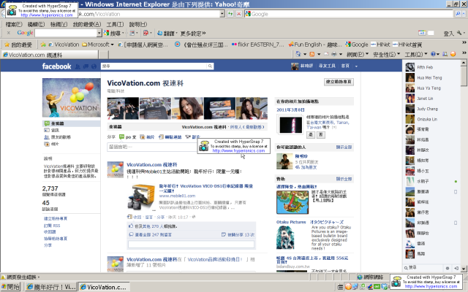
Task: Open the Google toolbar search box dropdown
Action: pos(99,33)
